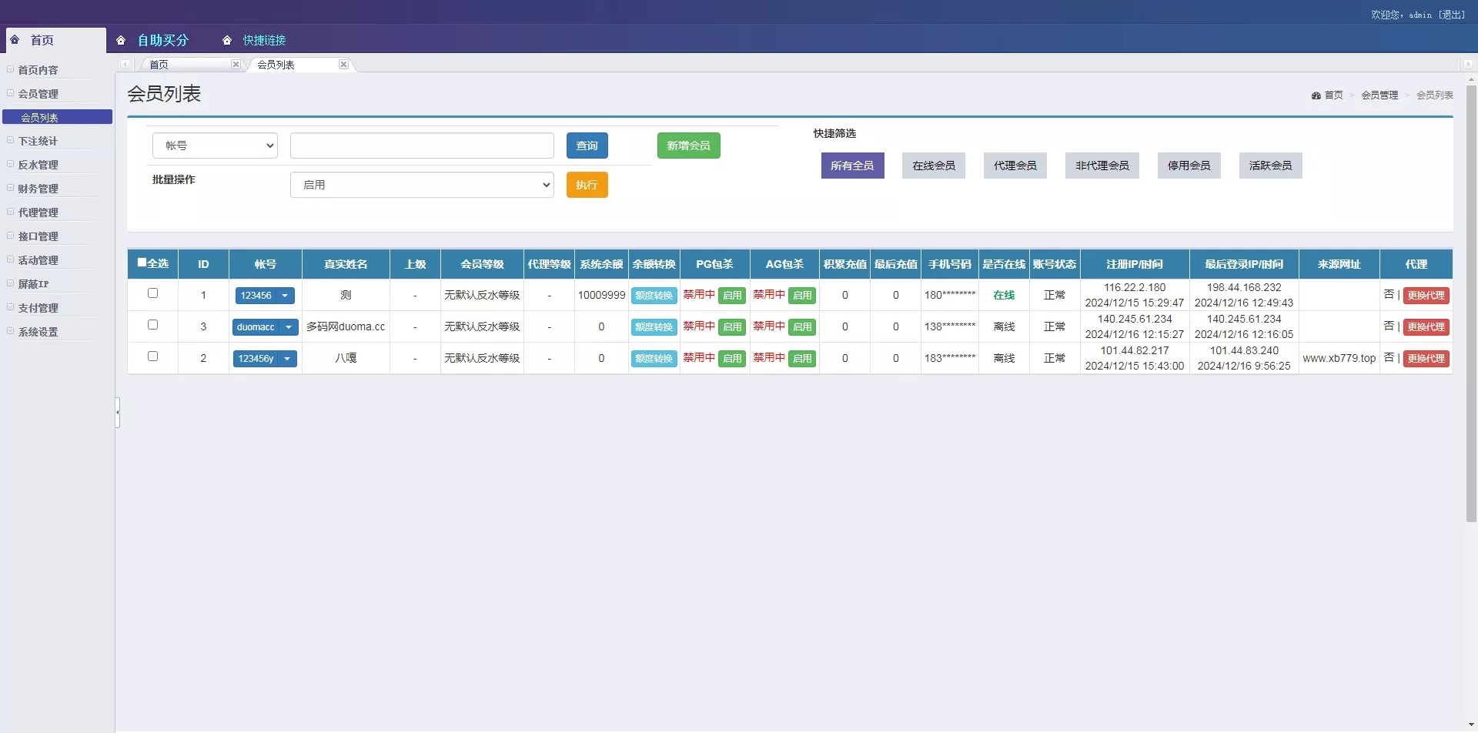The width and height of the screenshot is (1478, 733).
Task: Tick the checkbox for member duomacc
Action: pyautogui.click(x=152, y=325)
